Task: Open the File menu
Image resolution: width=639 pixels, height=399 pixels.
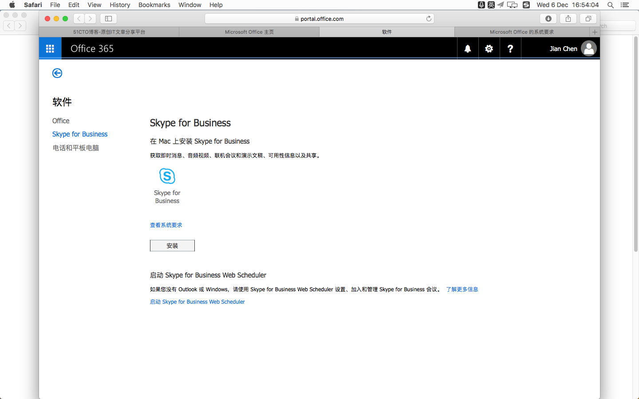Action: (x=55, y=5)
